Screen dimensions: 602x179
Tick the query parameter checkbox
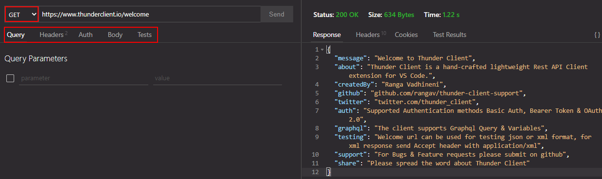(10, 78)
